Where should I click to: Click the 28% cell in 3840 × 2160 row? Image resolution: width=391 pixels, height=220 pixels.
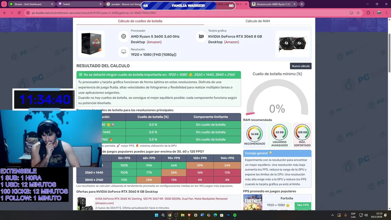pyautogui.click(x=149, y=180)
